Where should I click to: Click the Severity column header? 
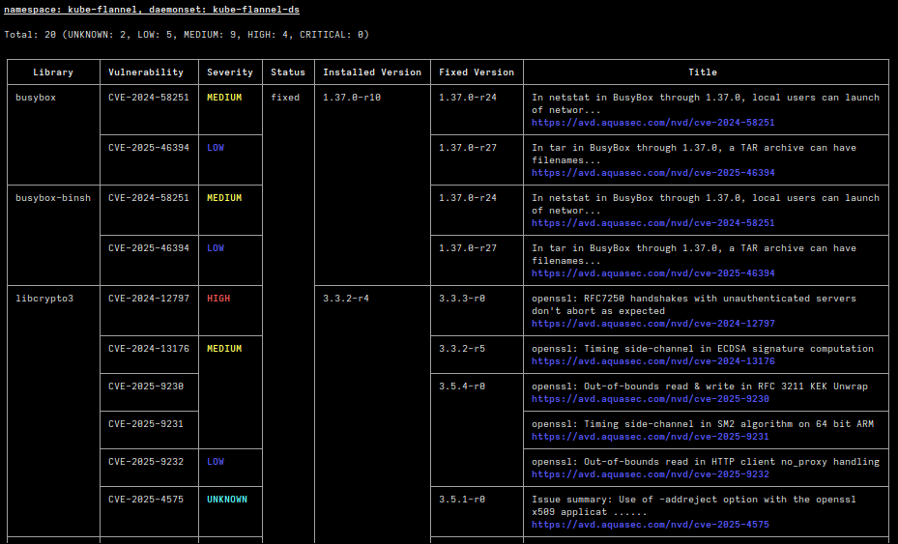click(x=230, y=72)
